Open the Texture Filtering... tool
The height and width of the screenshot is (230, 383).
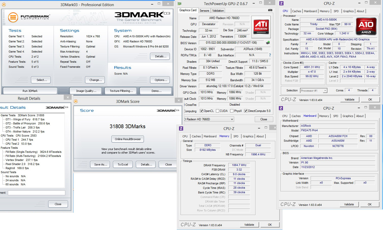[120, 91]
